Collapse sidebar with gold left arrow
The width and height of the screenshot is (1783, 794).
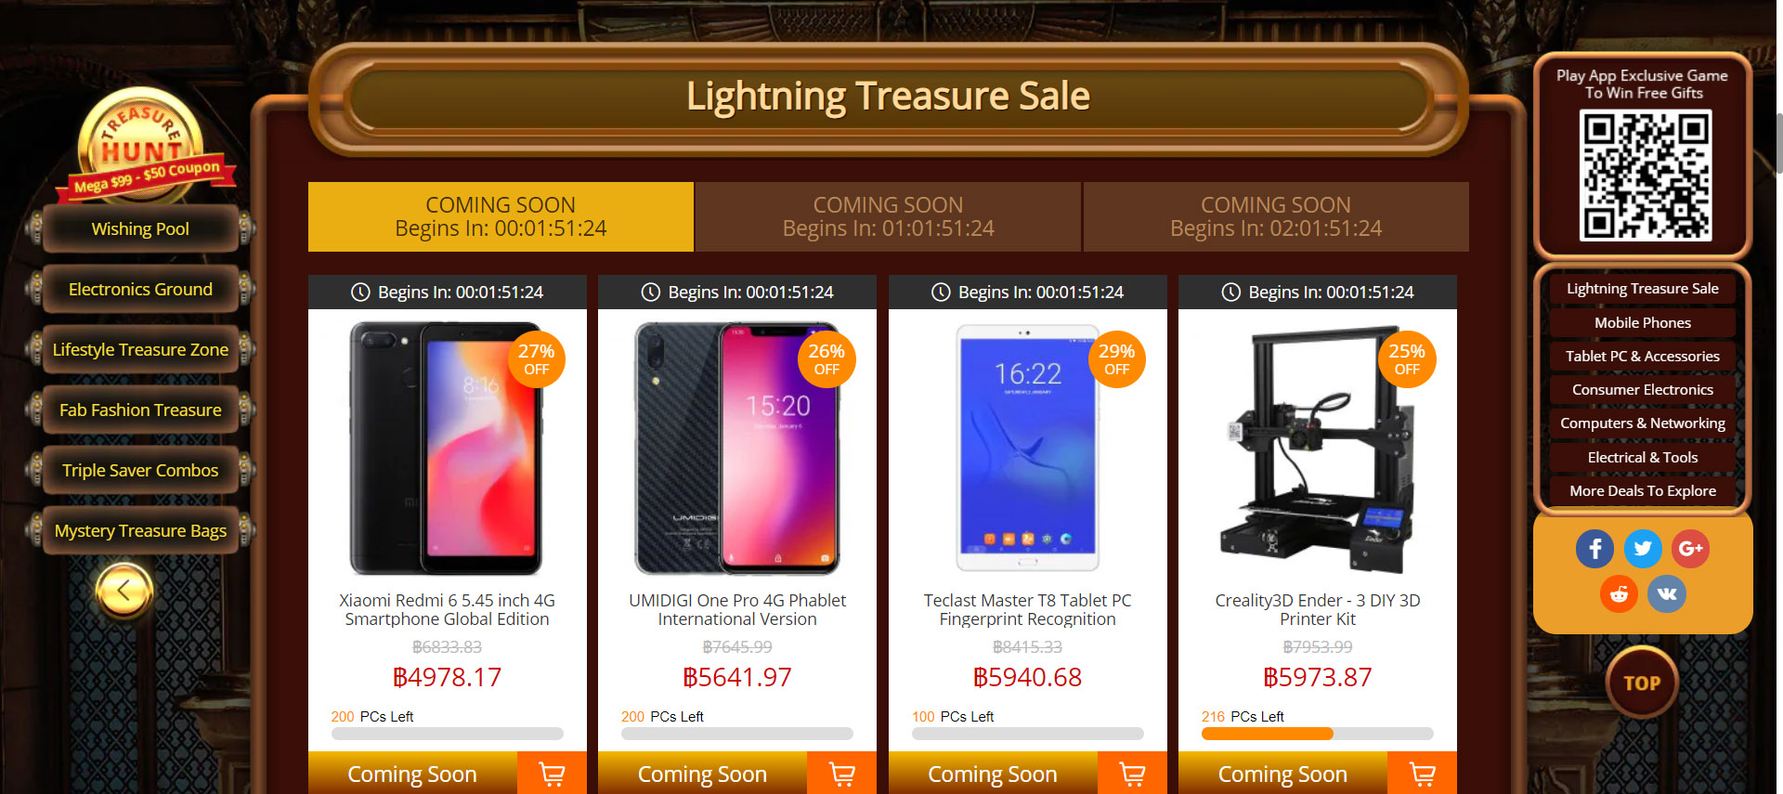pyautogui.click(x=124, y=590)
